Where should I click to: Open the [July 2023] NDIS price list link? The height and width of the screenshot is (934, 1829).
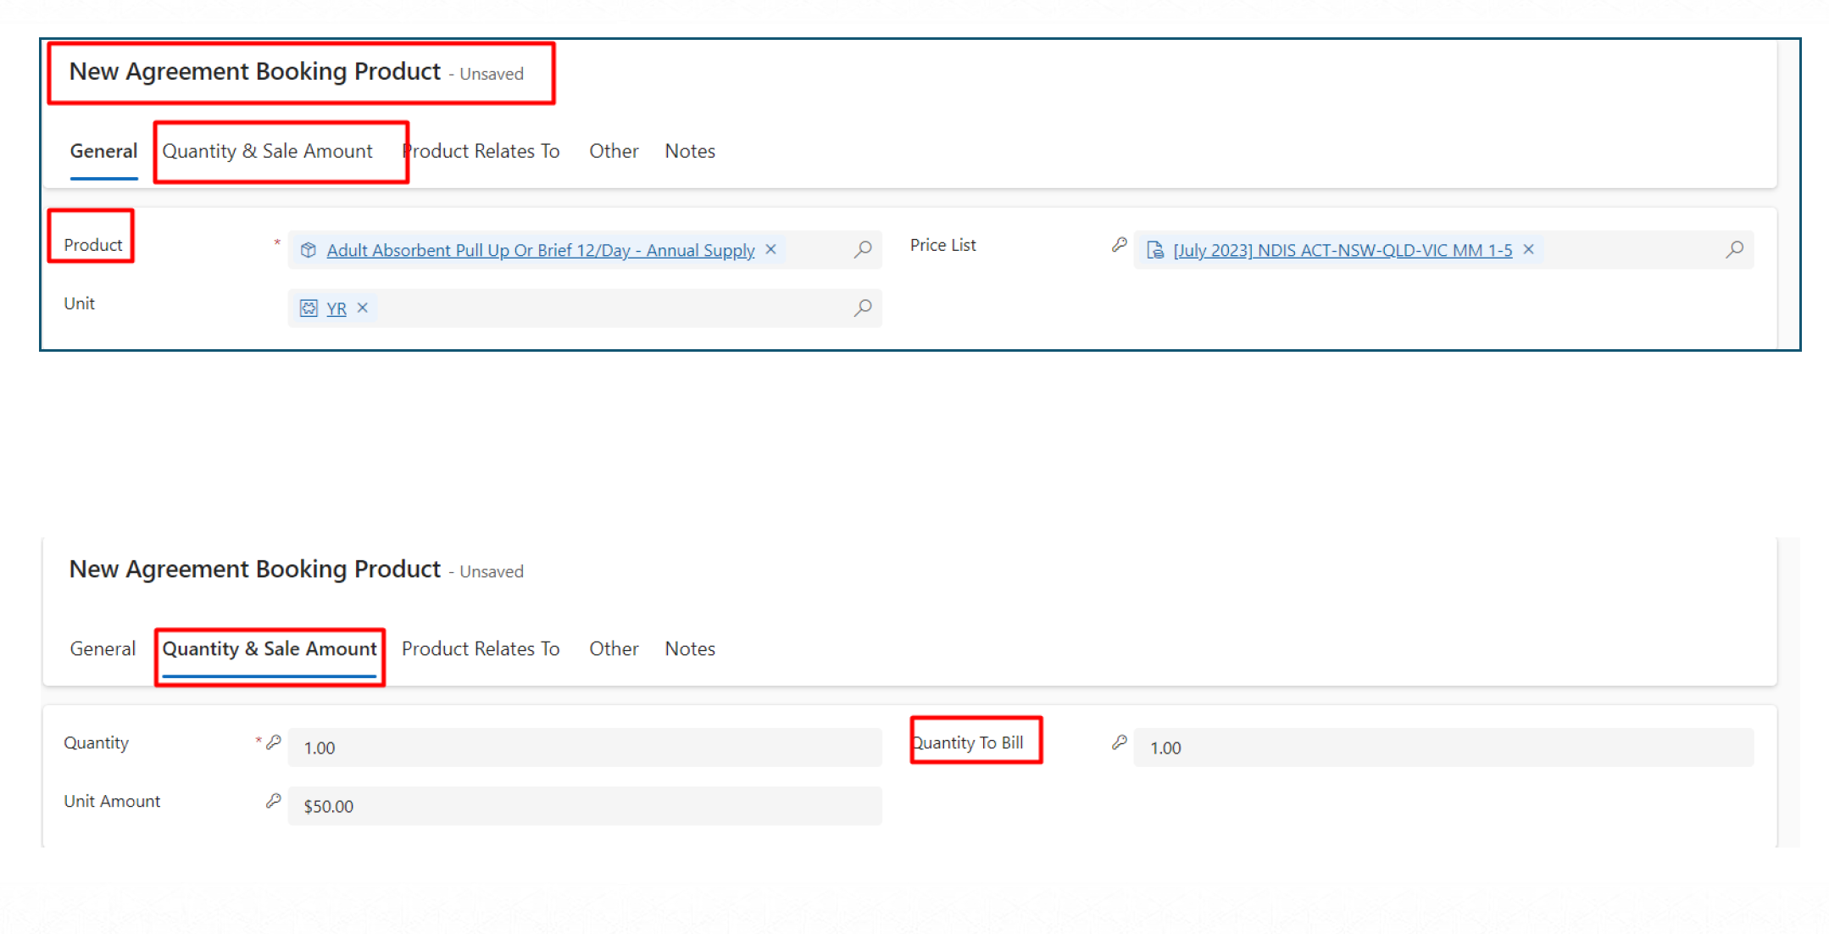pos(1342,250)
